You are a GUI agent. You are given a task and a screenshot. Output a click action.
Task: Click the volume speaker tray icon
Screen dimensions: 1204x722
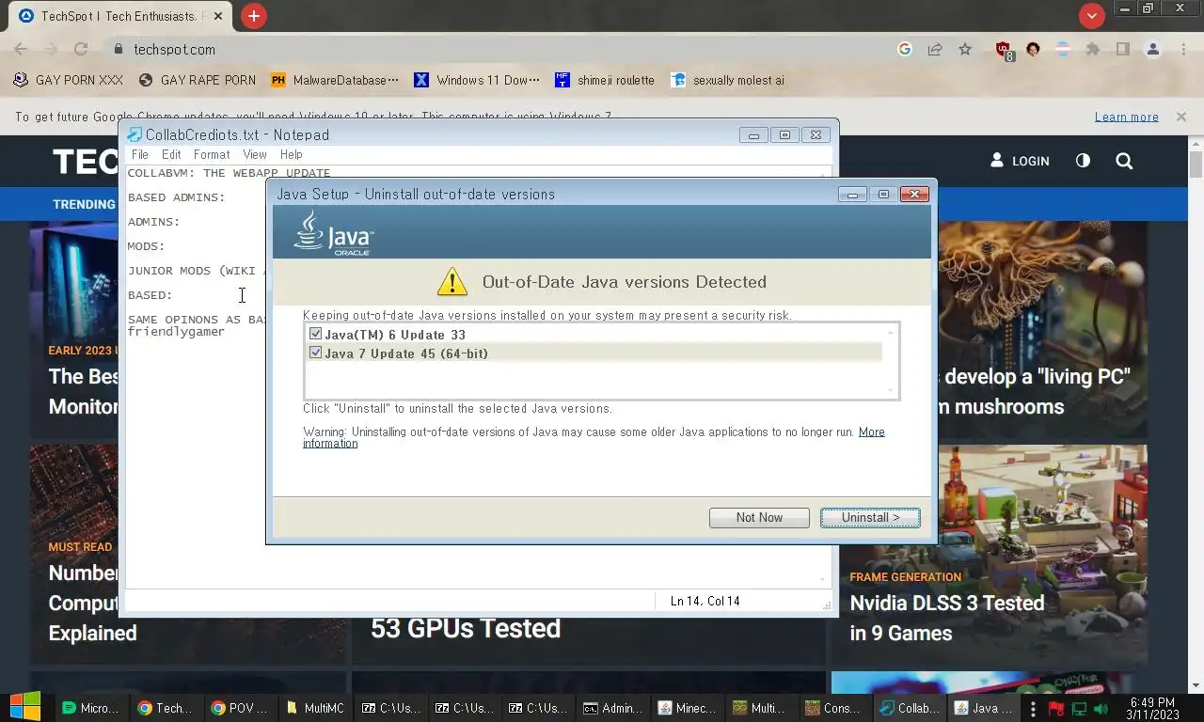(1101, 709)
